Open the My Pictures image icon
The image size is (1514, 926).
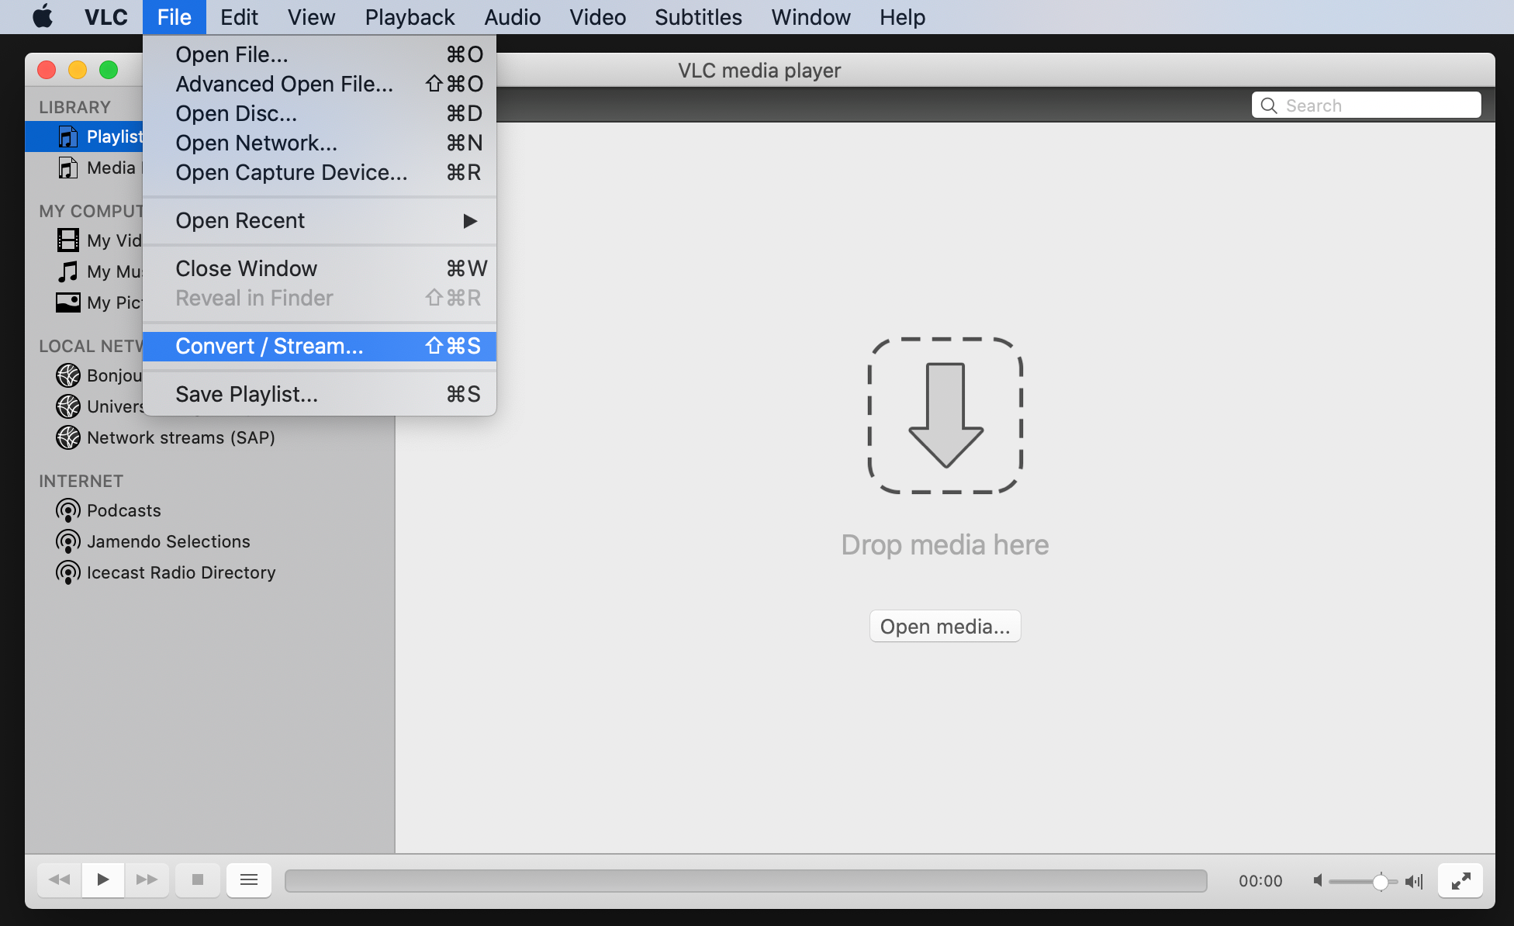[68, 302]
